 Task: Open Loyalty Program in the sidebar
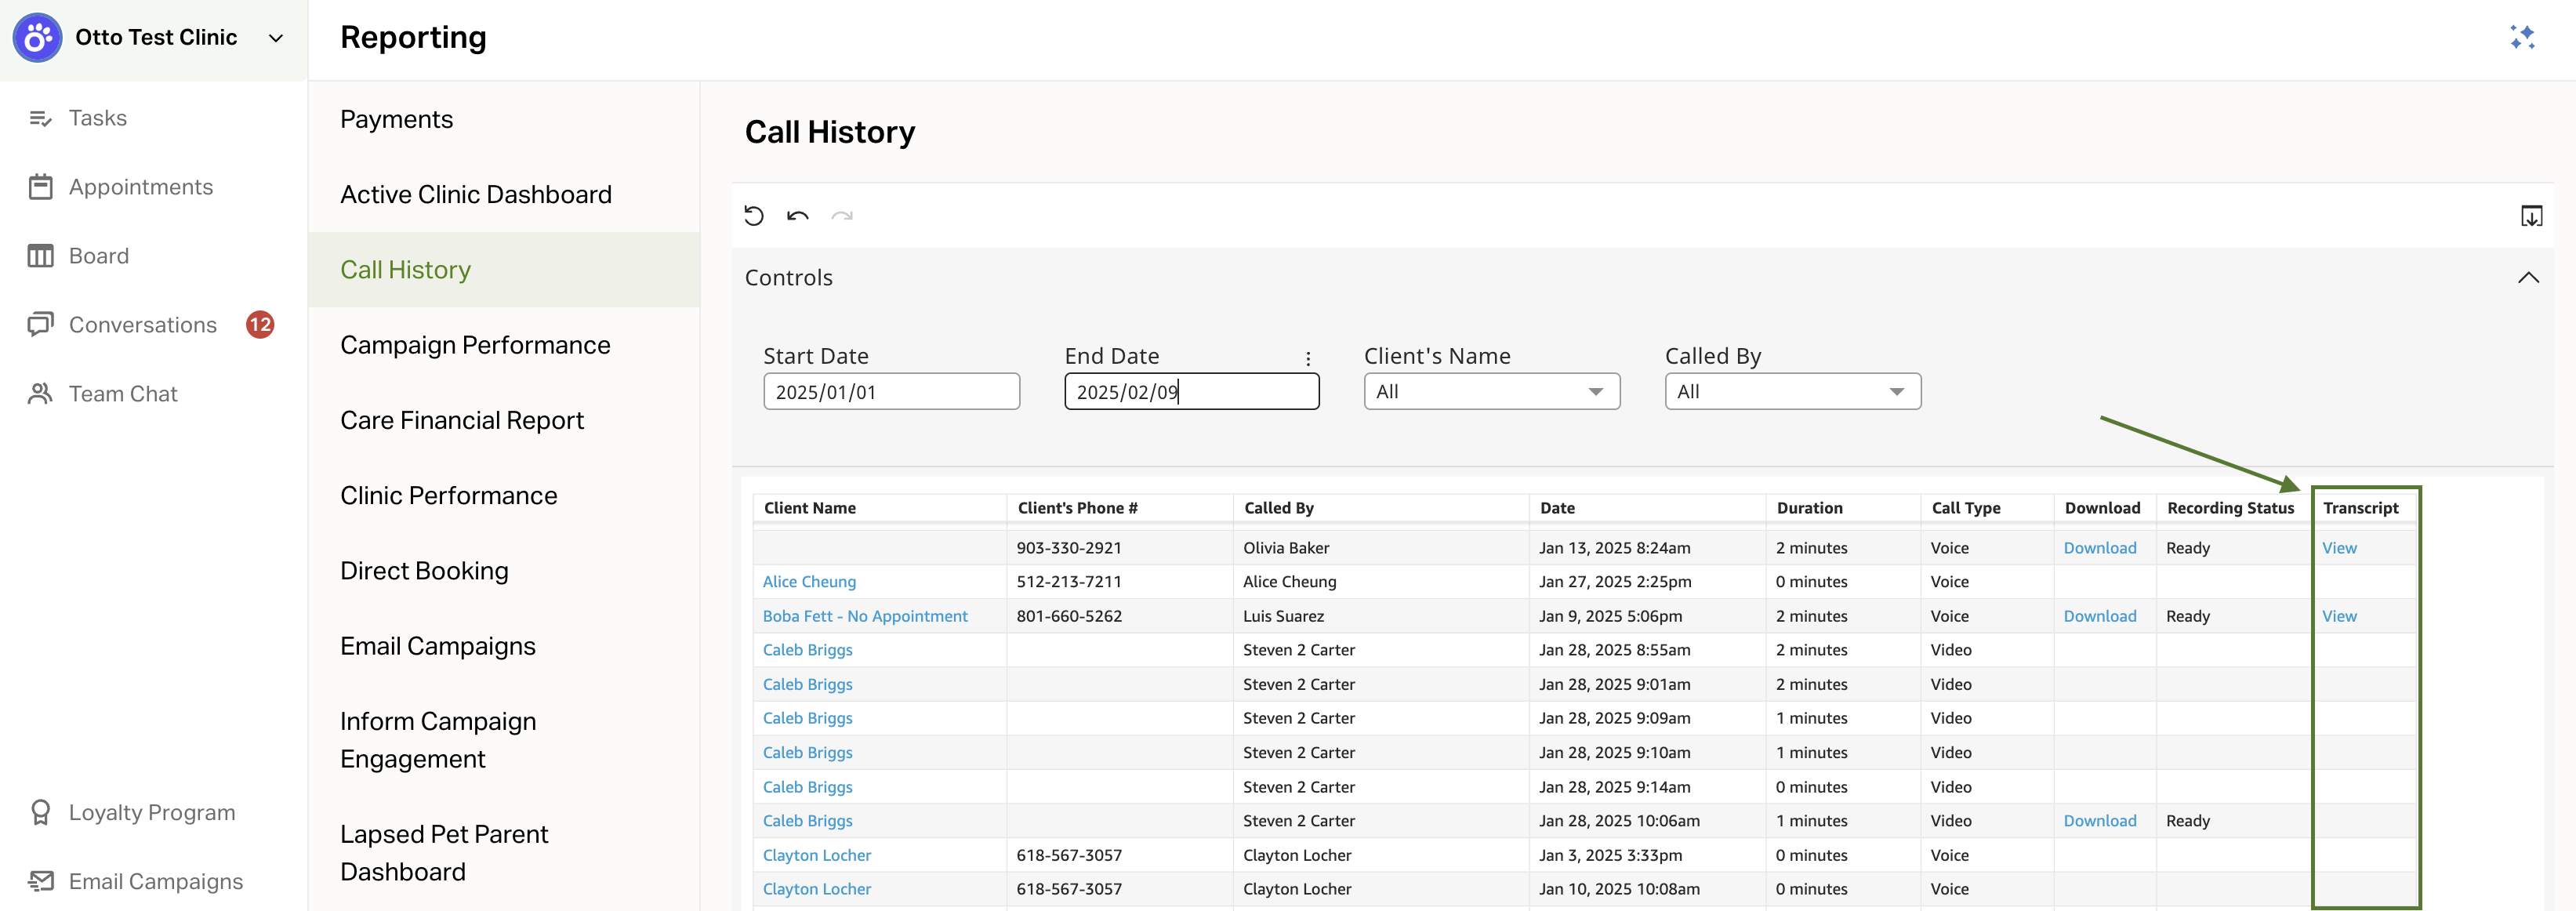click(x=152, y=813)
